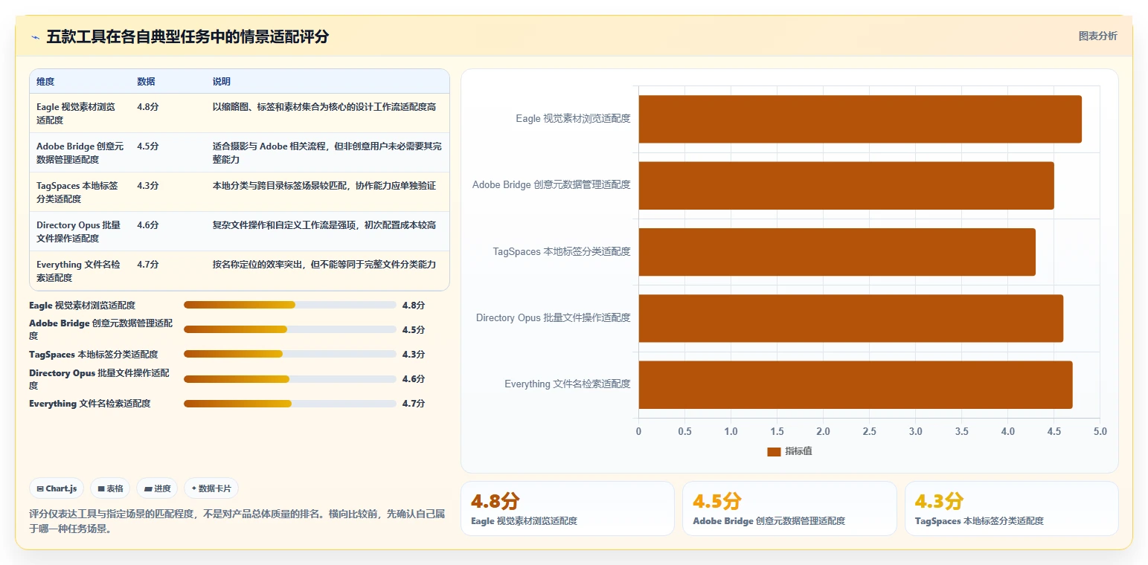The width and height of the screenshot is (1148, 565).
Task: Click the 5.0 tick on the x-axis
Action: [1100, 432]
